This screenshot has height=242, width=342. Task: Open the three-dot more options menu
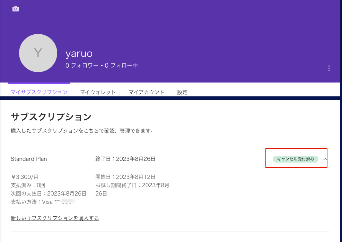point(329,68)
